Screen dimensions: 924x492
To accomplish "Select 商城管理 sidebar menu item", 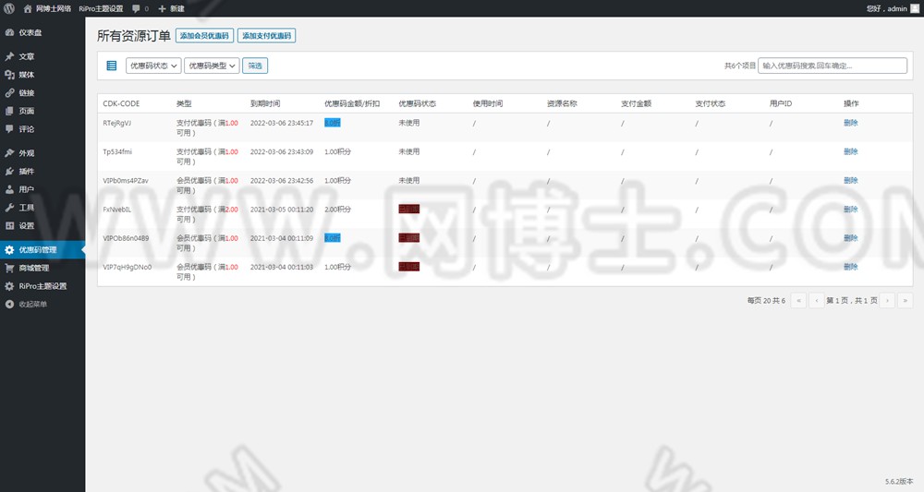I will click(x=43, y=268).
